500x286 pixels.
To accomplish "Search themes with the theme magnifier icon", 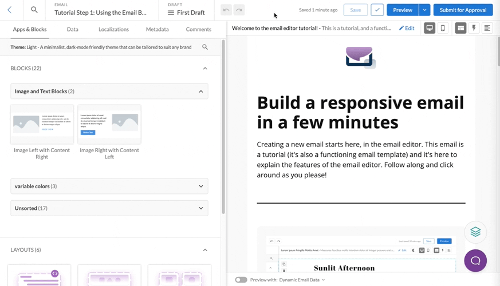I will [x=205, y=47].
